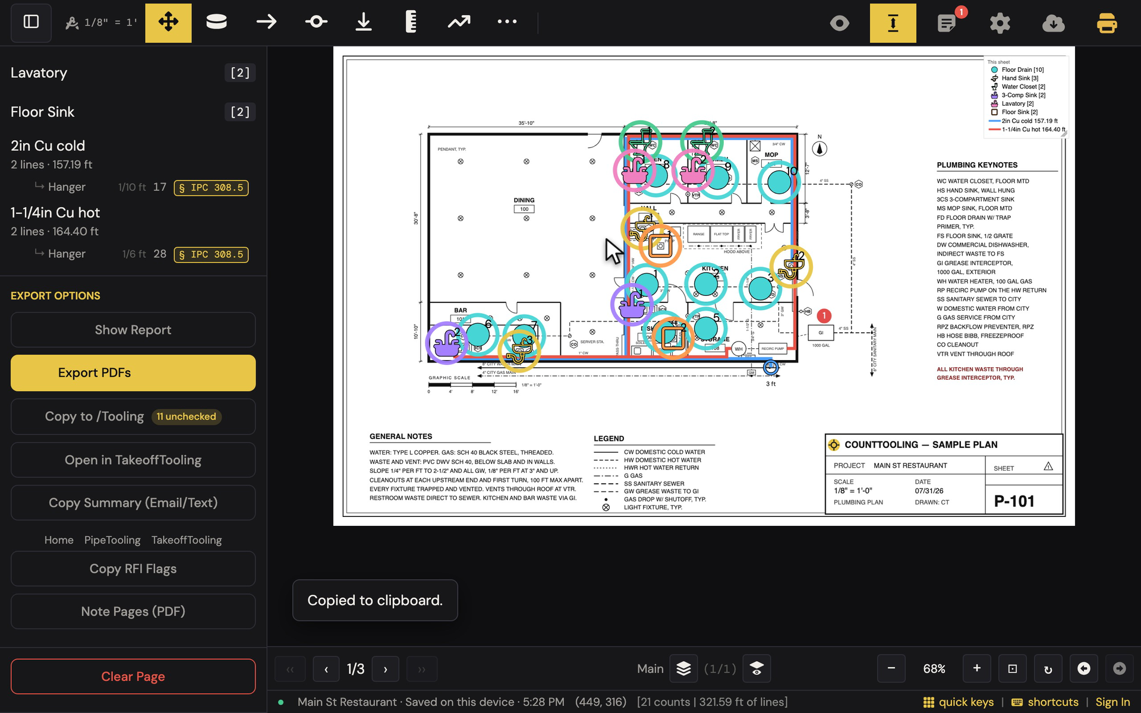The image size is (1141, 713).
Task: Open the Main layers stack icon
Action: [683, 669]
